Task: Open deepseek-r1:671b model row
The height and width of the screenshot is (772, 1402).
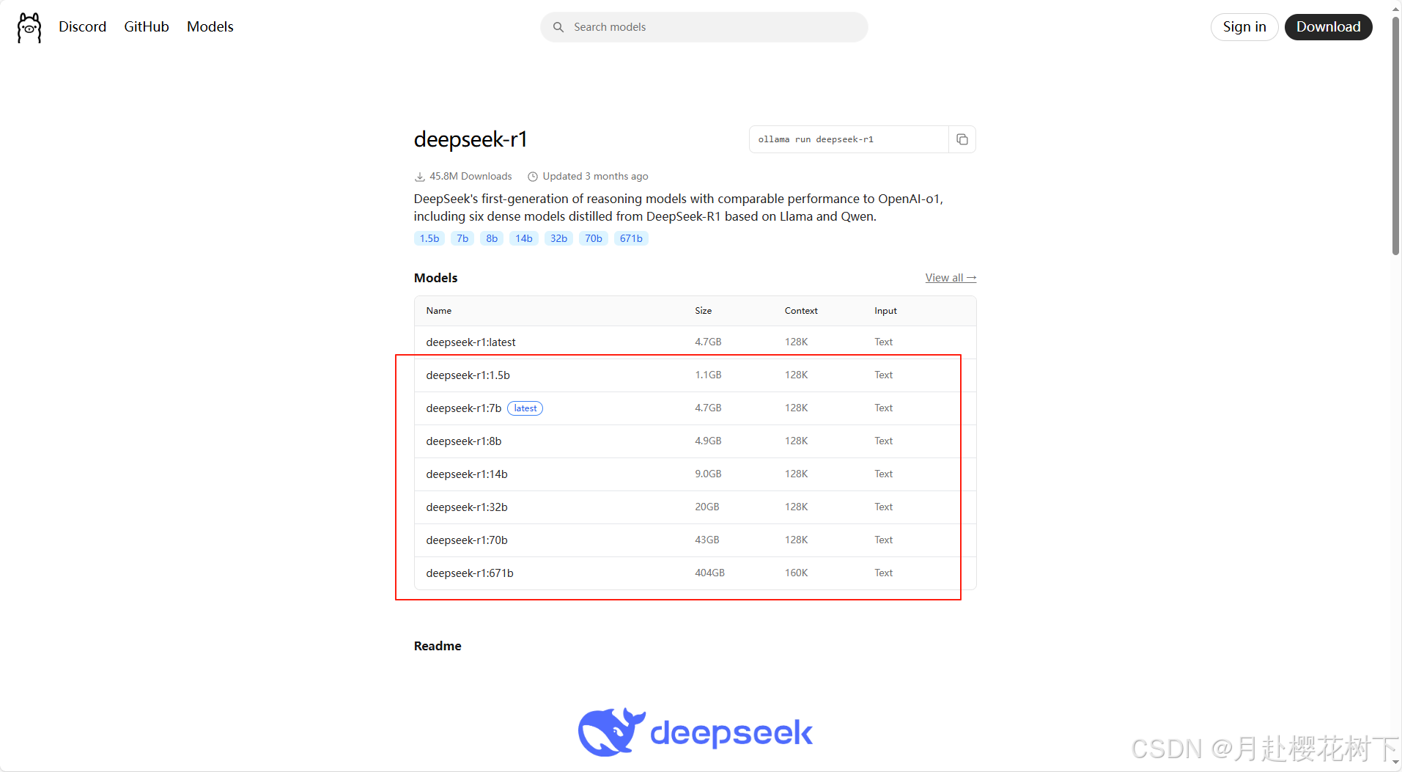Action: click(x=695, y=573)
